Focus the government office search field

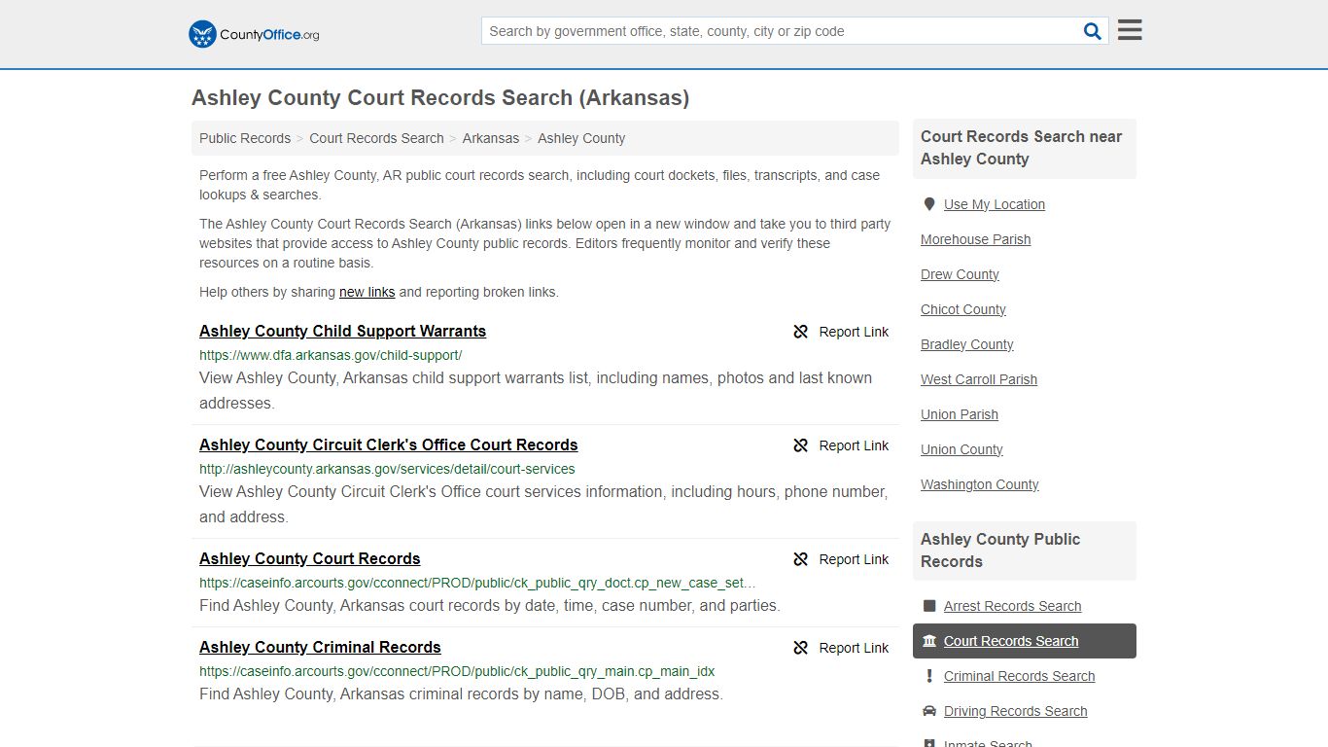[783, 31]
